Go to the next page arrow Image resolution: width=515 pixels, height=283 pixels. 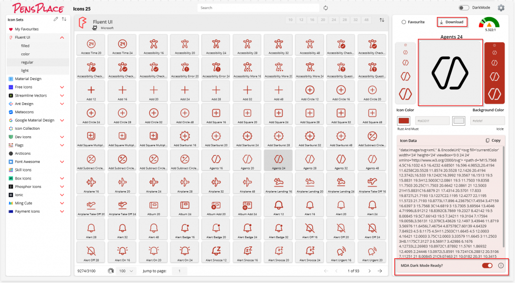pyautogui.click(x=370, y=271)
